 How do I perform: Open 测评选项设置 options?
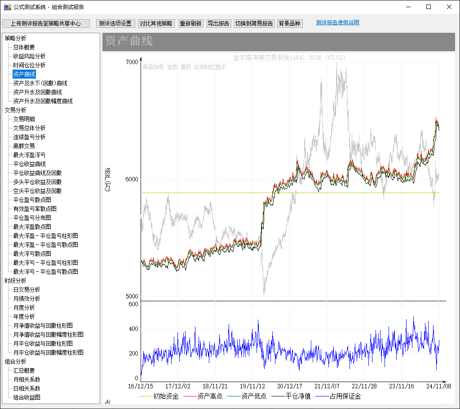pyautogui.click(x=115, y=24)
